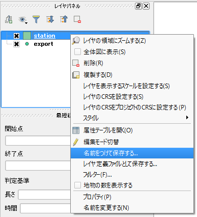This screenshot has width=197, height=217.
Task: Select the station layer name
Action: tap(44, 36)
